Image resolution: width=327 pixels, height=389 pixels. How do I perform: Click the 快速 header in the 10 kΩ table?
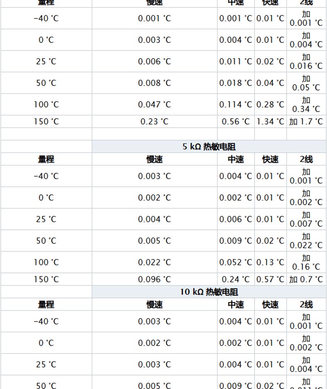tap(270, 305)
